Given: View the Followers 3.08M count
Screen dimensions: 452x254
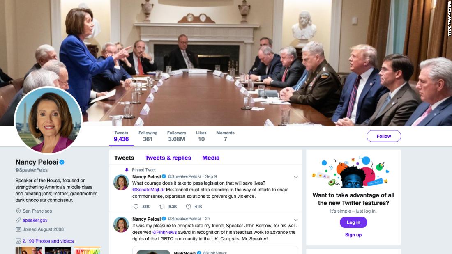Looking at the screenshot, I should point(177,136).
